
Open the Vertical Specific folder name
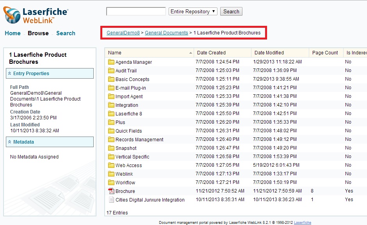pos(132,157)
